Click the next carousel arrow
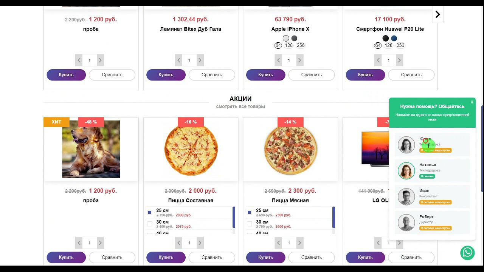The image size is (484, 272). (437, 15)
